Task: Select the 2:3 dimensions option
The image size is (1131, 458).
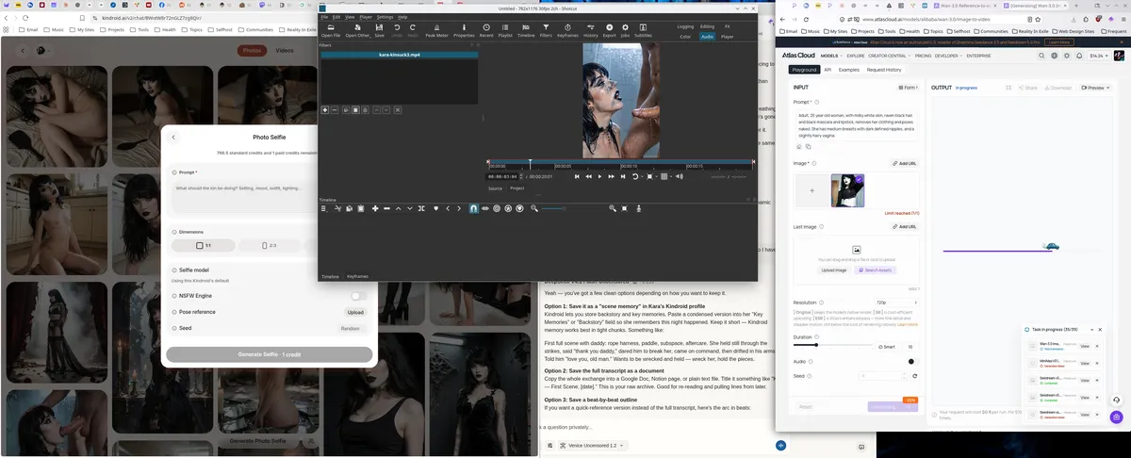Action: click(x=267, y=245)
